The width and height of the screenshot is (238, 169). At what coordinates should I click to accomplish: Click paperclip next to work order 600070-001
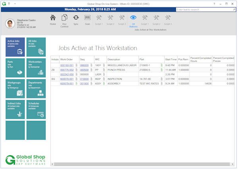(x=77, y=79)
